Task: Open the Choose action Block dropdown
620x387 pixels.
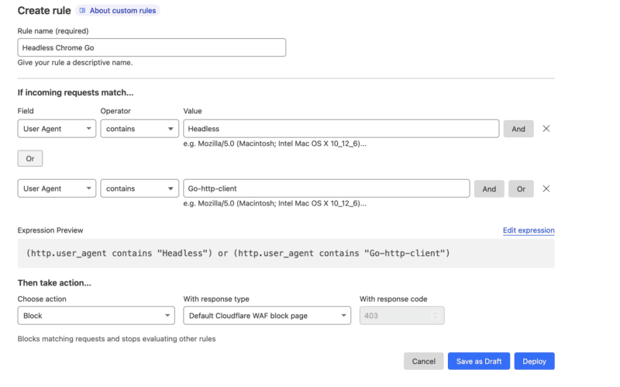Action: (96, 316)
